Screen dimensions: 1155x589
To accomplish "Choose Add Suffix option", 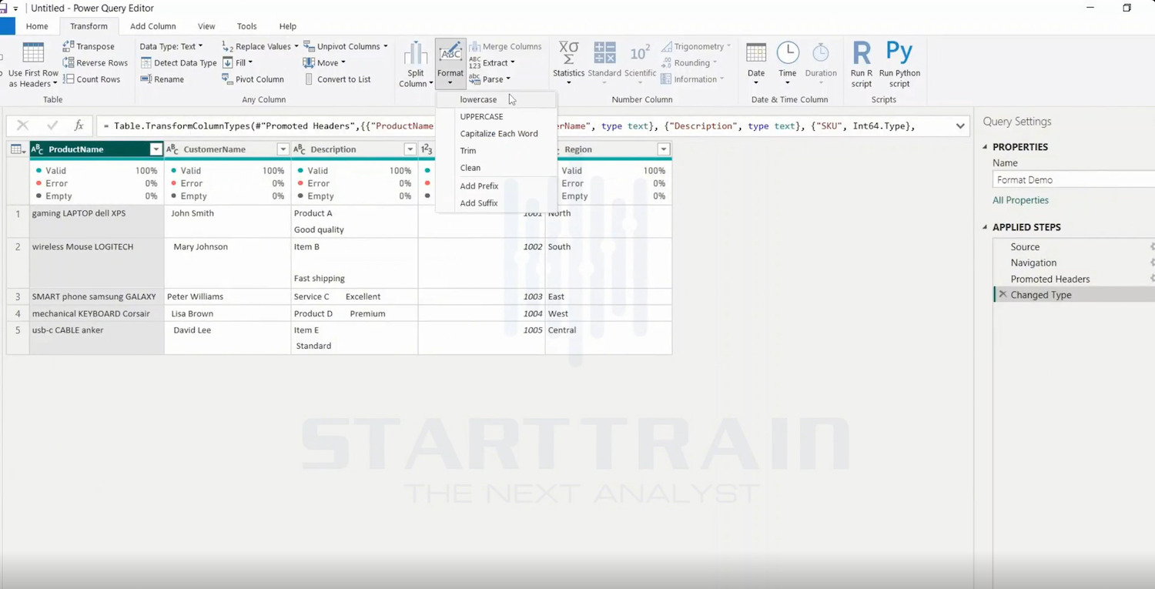I will [x=495, y=202].
